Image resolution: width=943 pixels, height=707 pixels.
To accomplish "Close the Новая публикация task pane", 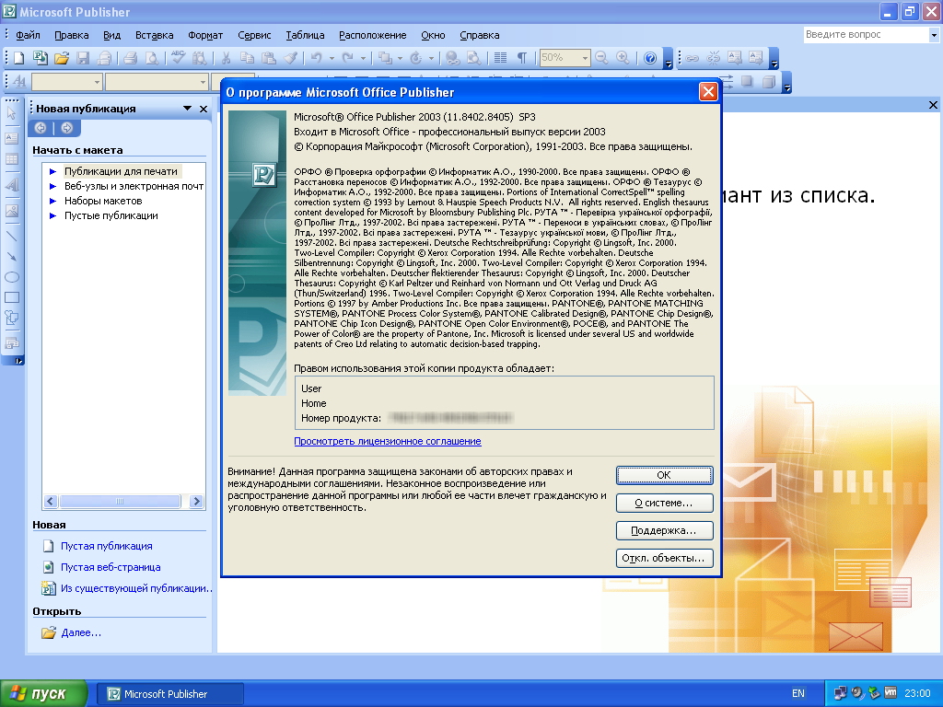I will 204,109.
